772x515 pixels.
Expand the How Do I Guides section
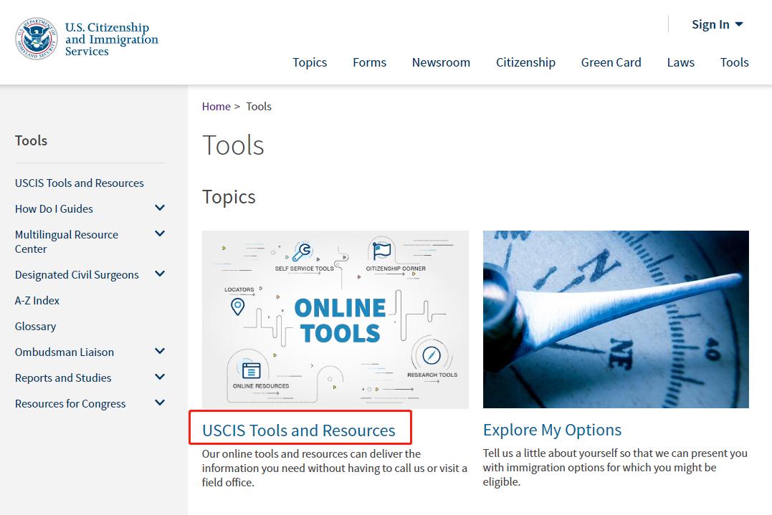tap(160, 208)
